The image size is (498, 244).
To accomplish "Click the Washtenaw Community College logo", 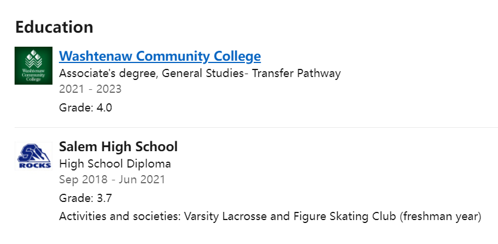I will point(33,65).
